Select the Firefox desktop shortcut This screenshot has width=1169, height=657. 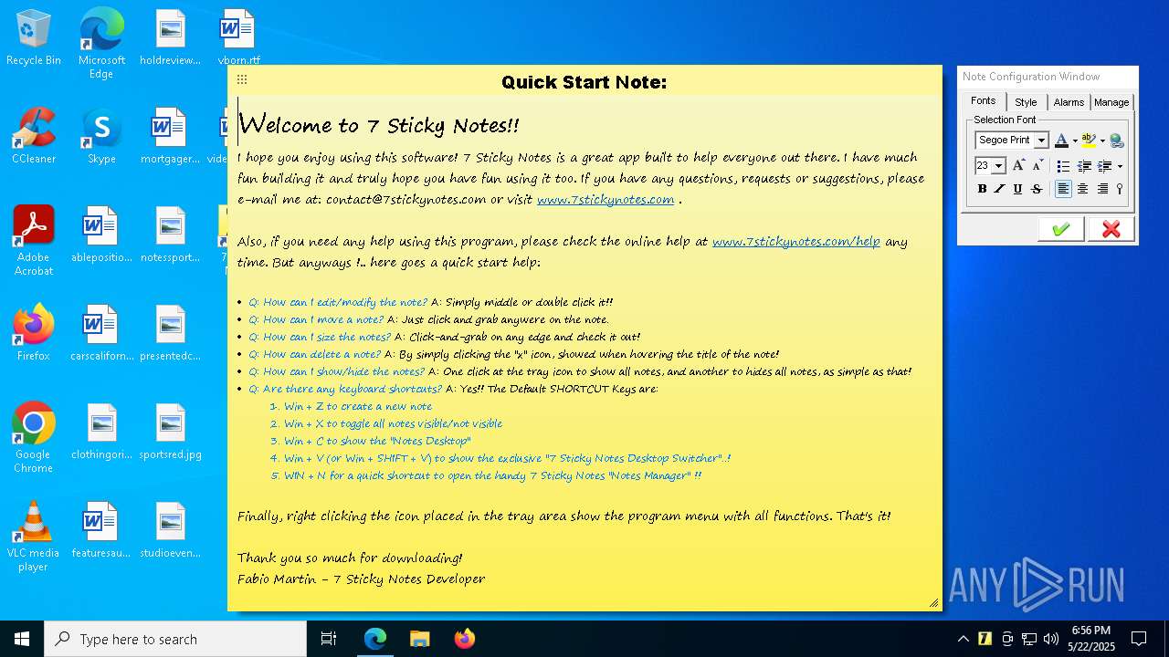point(34,332)
